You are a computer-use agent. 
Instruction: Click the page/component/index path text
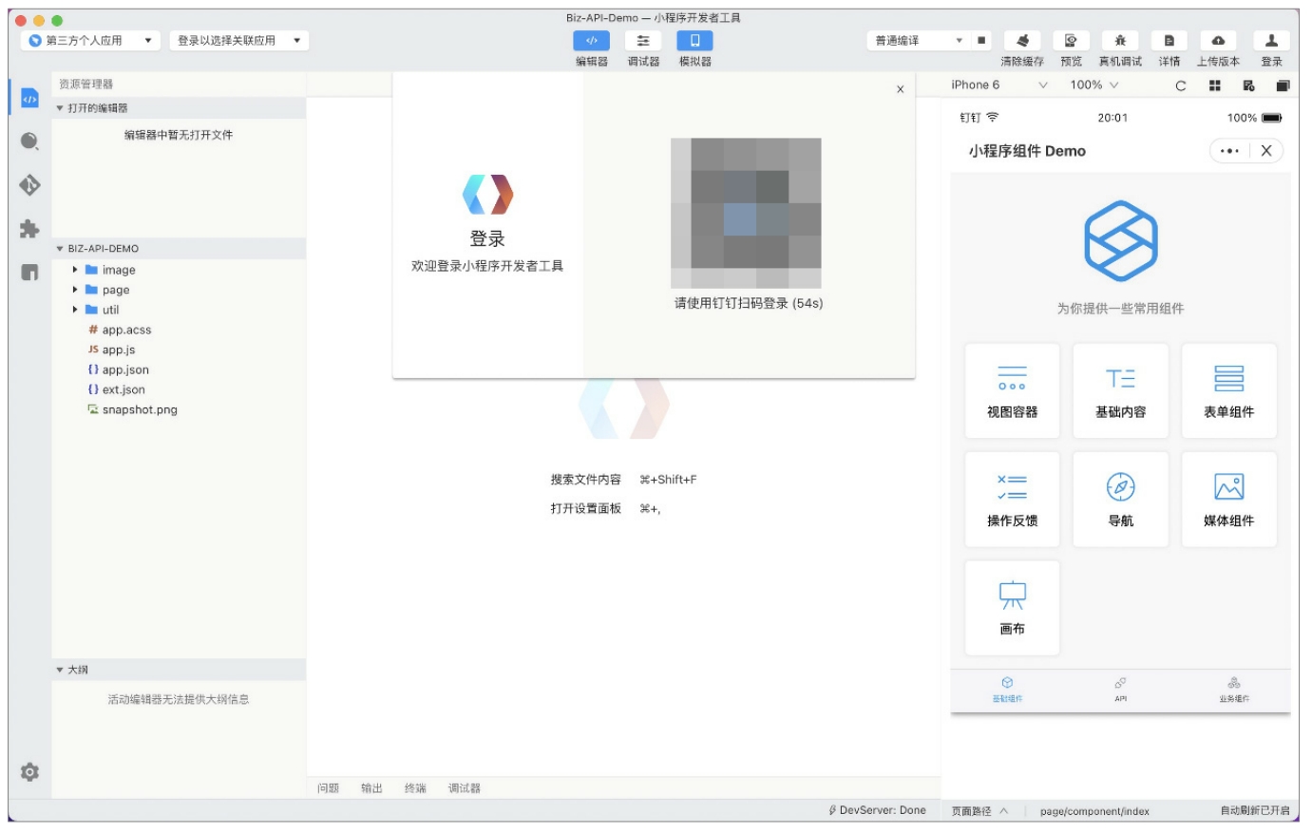pos(1094,811)
